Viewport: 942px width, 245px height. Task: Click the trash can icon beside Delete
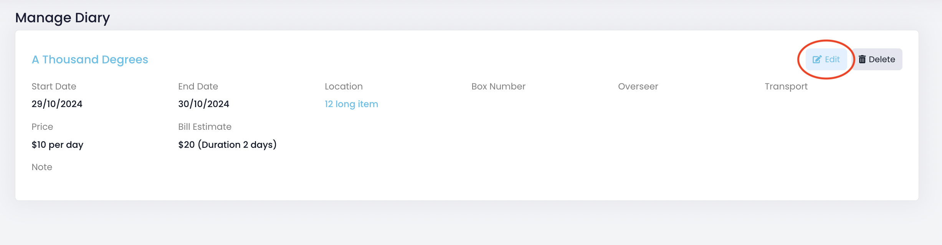click(862, 60)
